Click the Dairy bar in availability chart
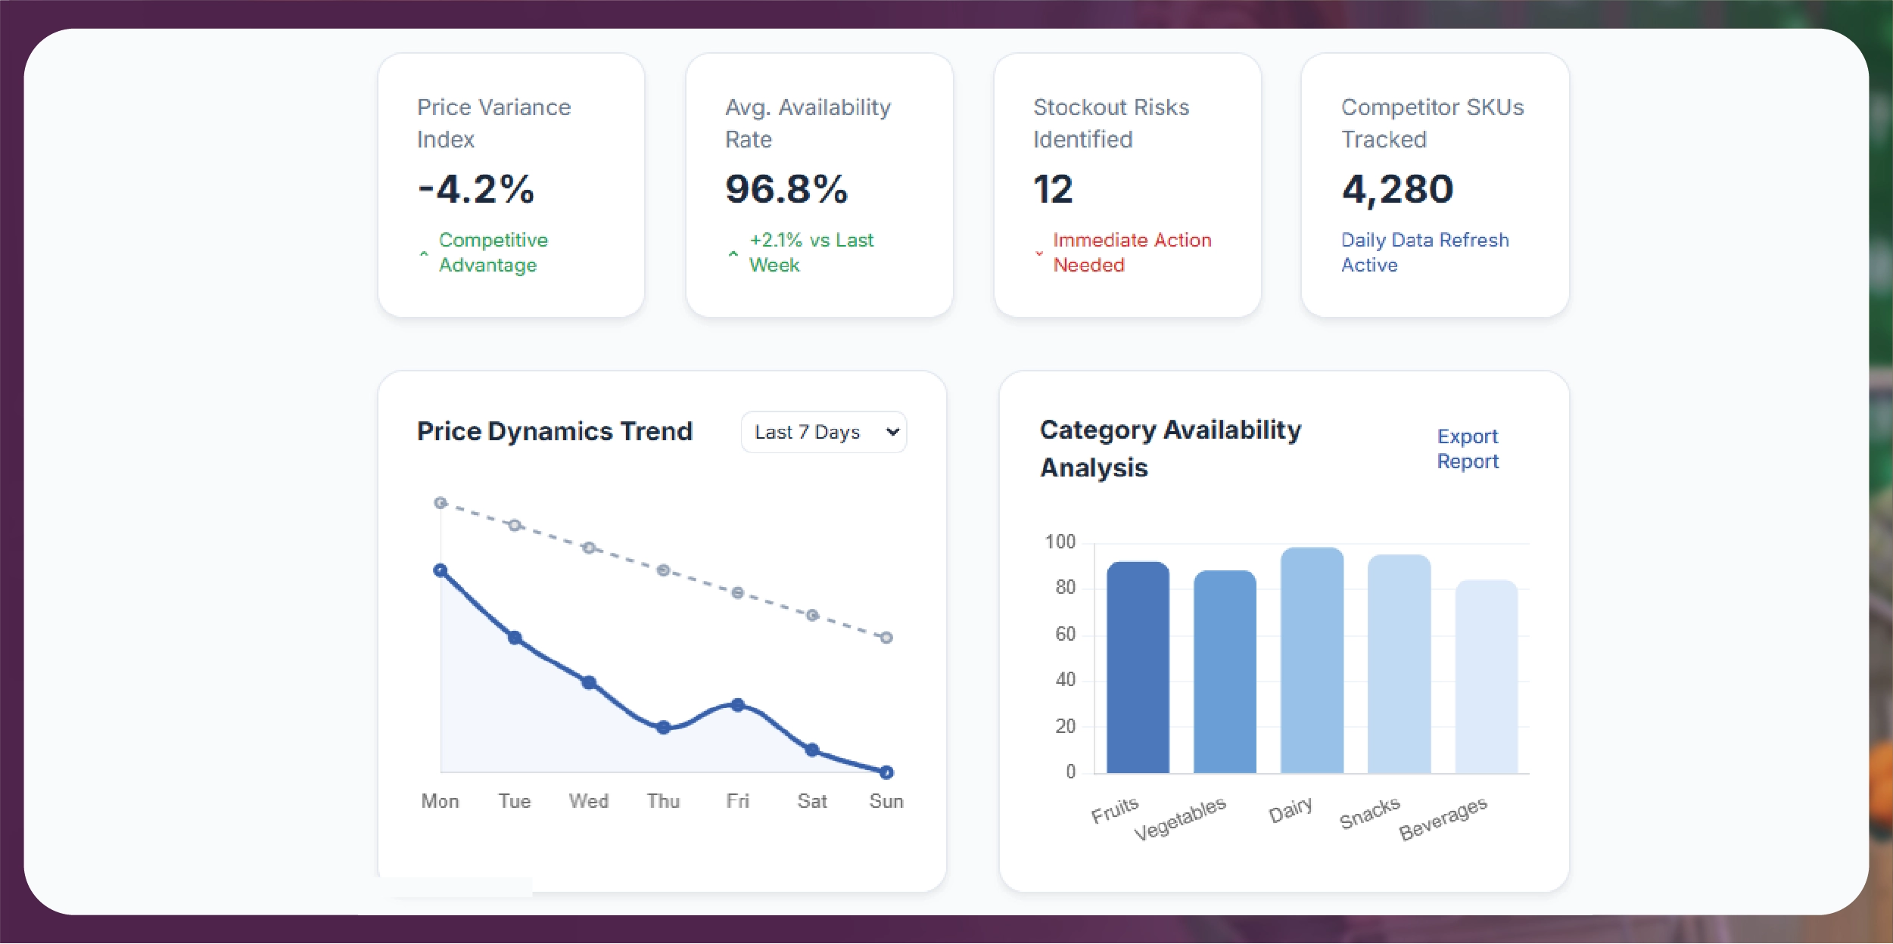This screenshot has width=1893, height=944. point(1311,660)
